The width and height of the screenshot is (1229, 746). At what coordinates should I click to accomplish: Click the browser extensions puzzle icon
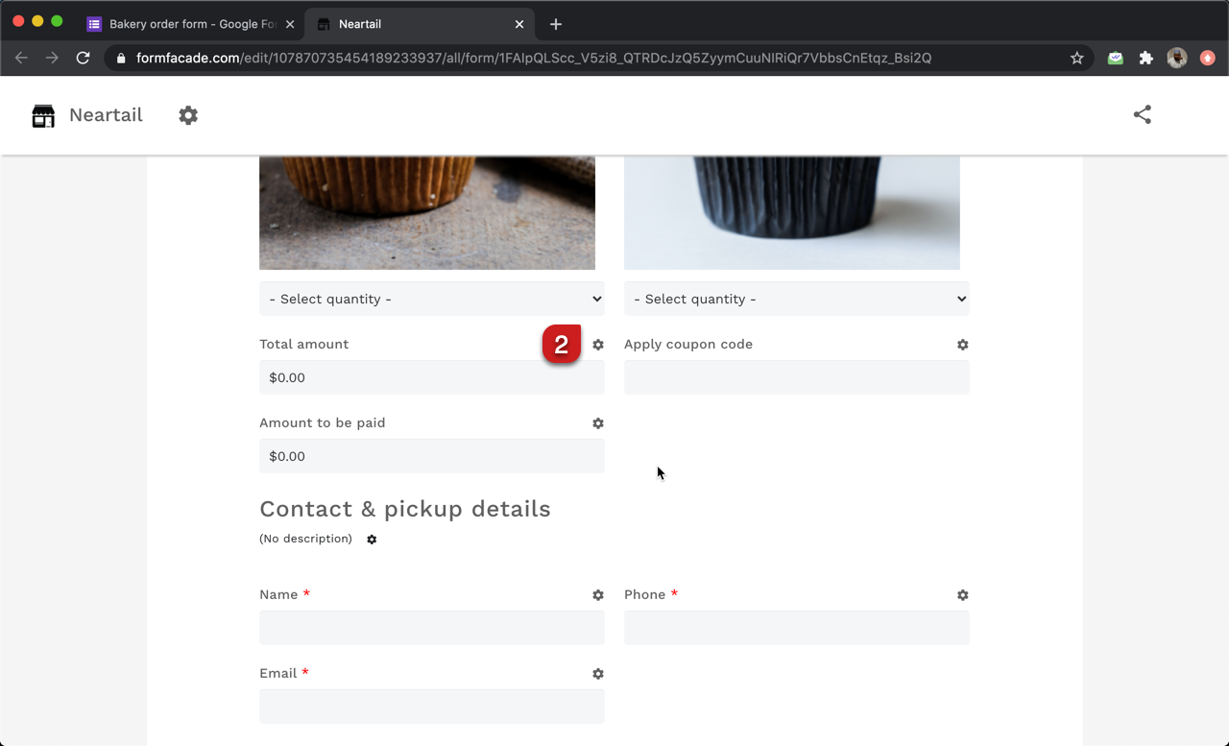click(1145, 58)
